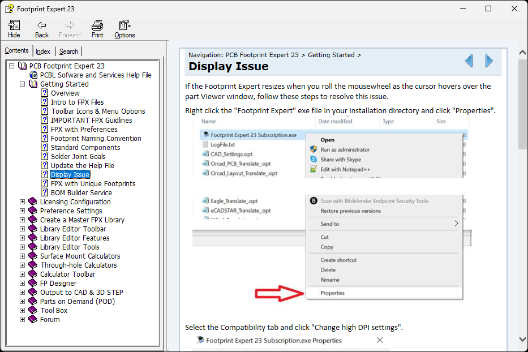Click the purple book icon beside Forum
Screen dimensions: 528x352
tap(33, 319)
